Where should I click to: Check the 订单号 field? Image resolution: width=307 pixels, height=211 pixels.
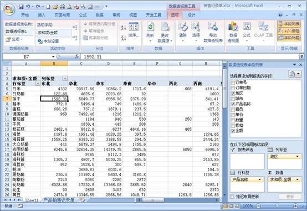click(x=233, y=83)
